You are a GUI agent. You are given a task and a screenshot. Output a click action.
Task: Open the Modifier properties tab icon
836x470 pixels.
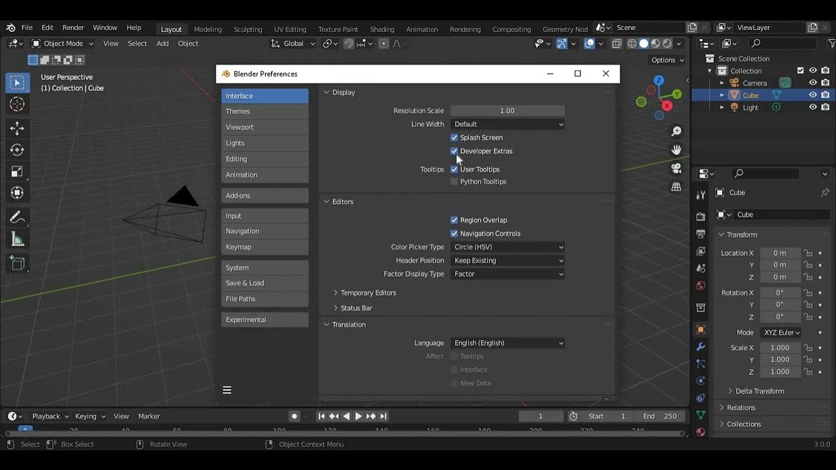tap(701, 347)
